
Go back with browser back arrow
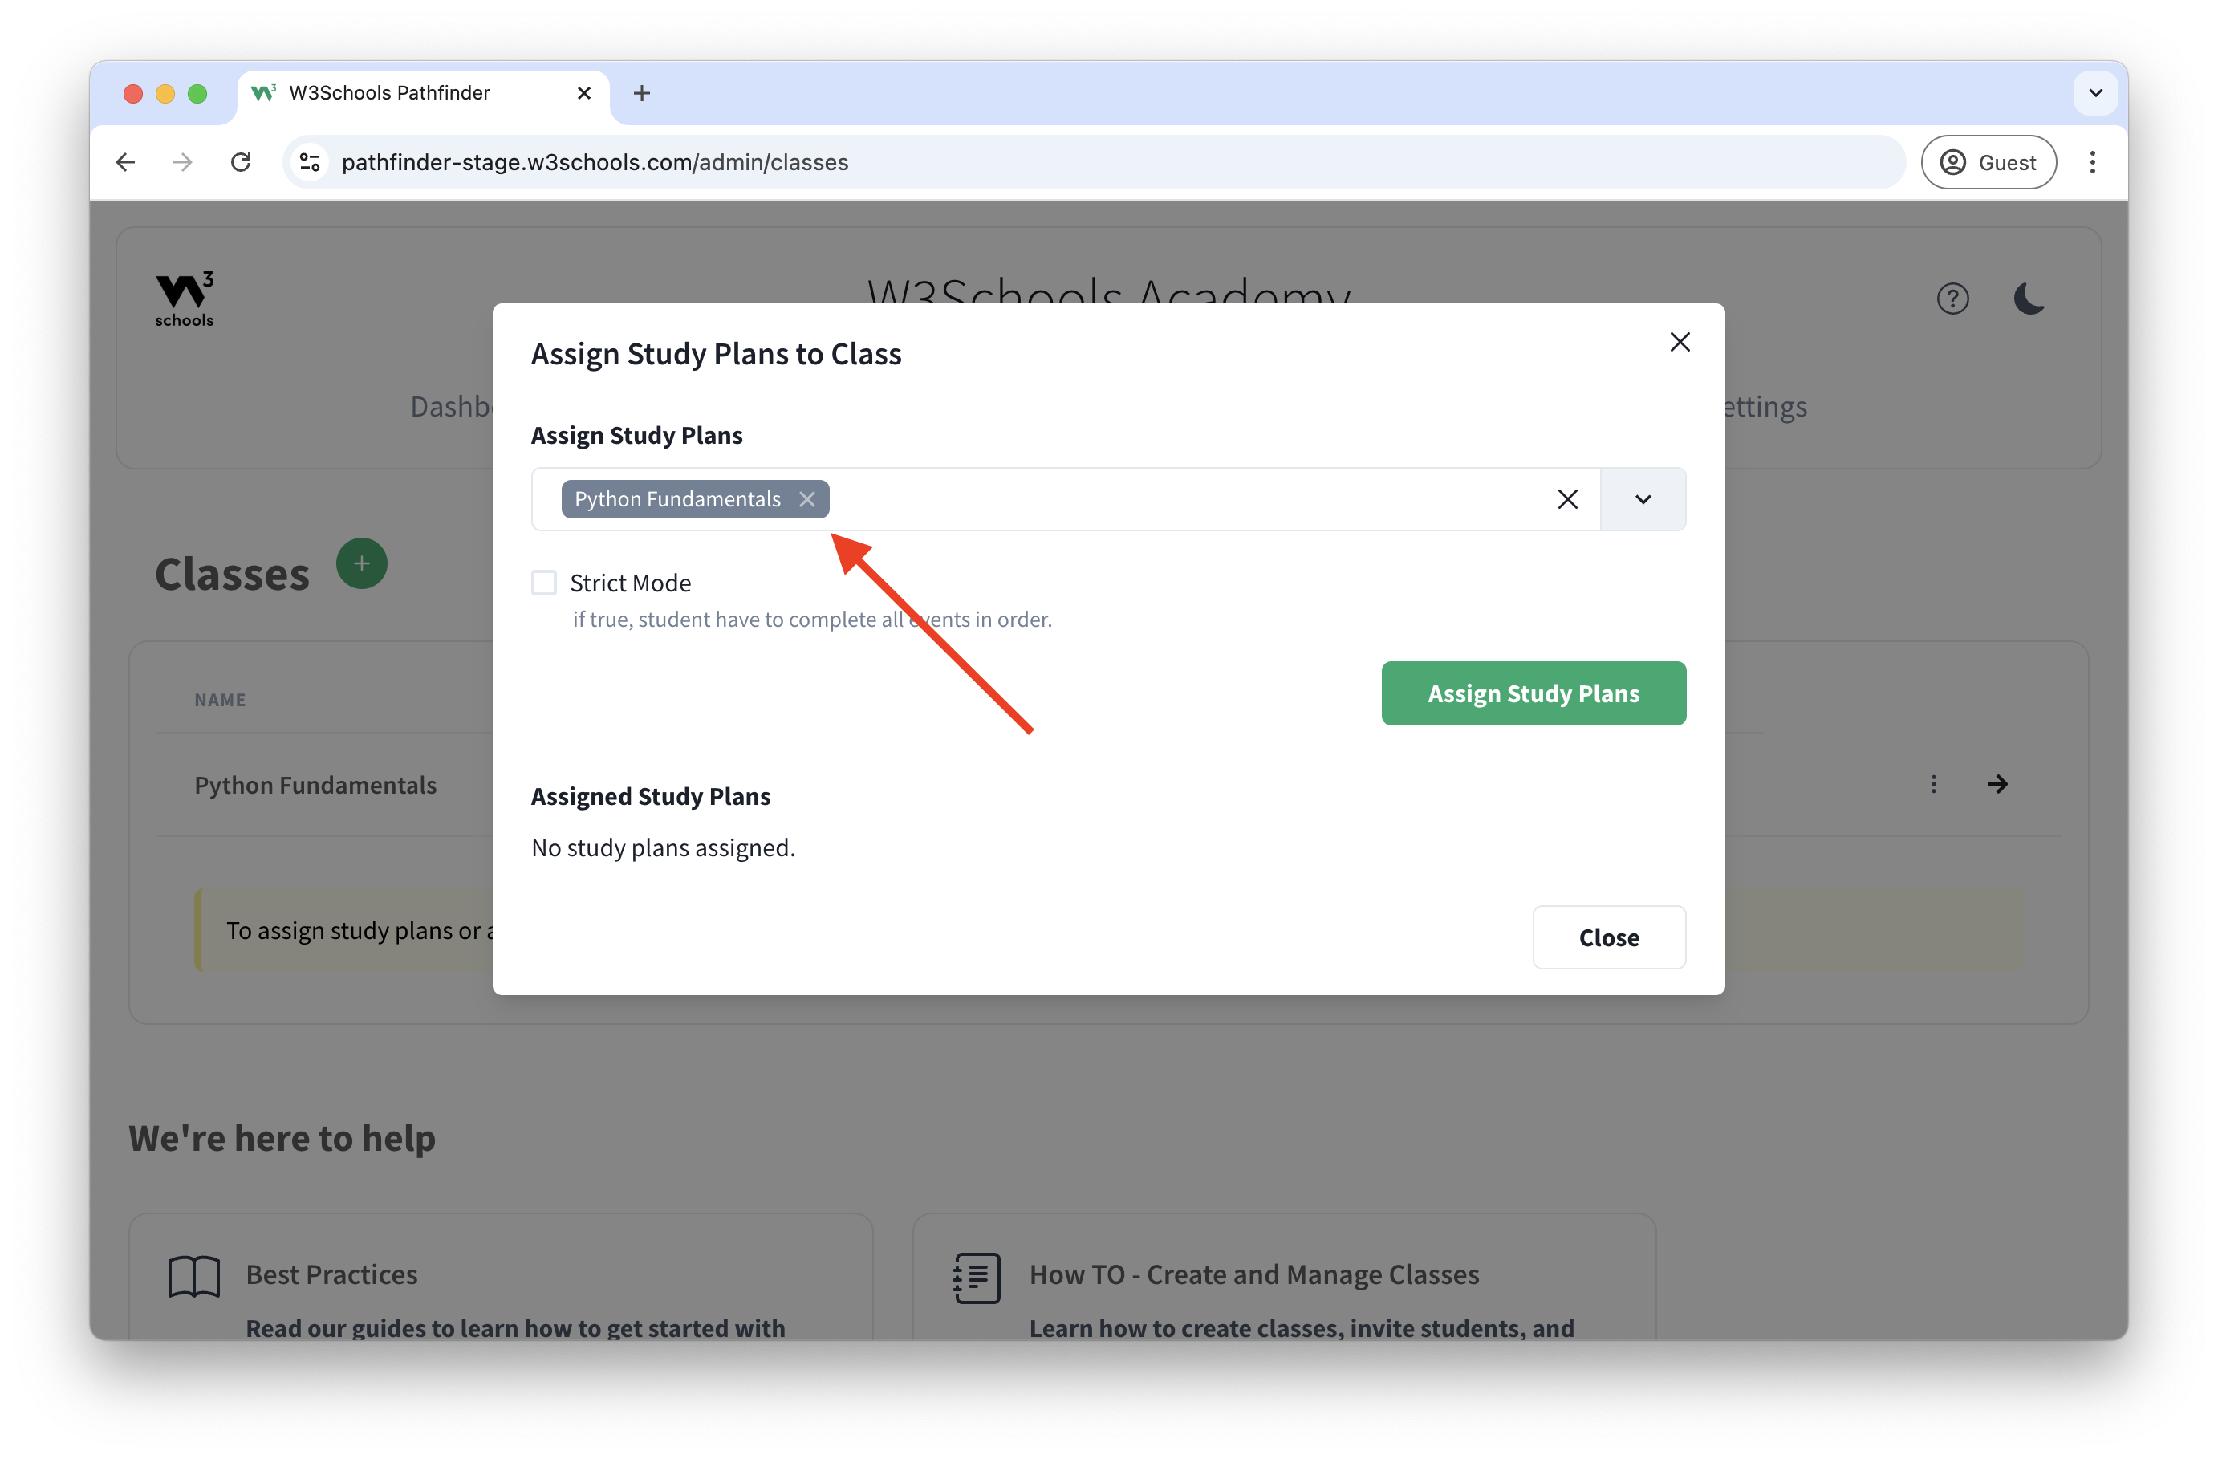(x=126, y=162)
